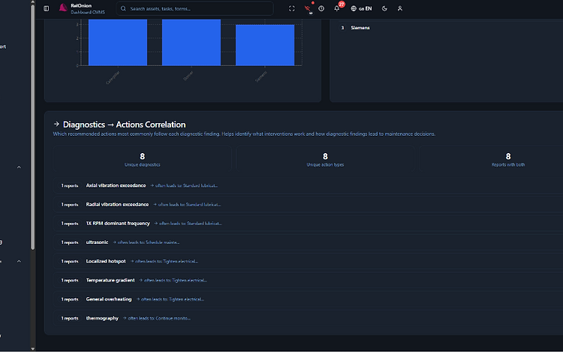The height and width of the screenshot is (352, 563).
Task: Open the Axial vibration exceedance row
Action: pos(308,185)
